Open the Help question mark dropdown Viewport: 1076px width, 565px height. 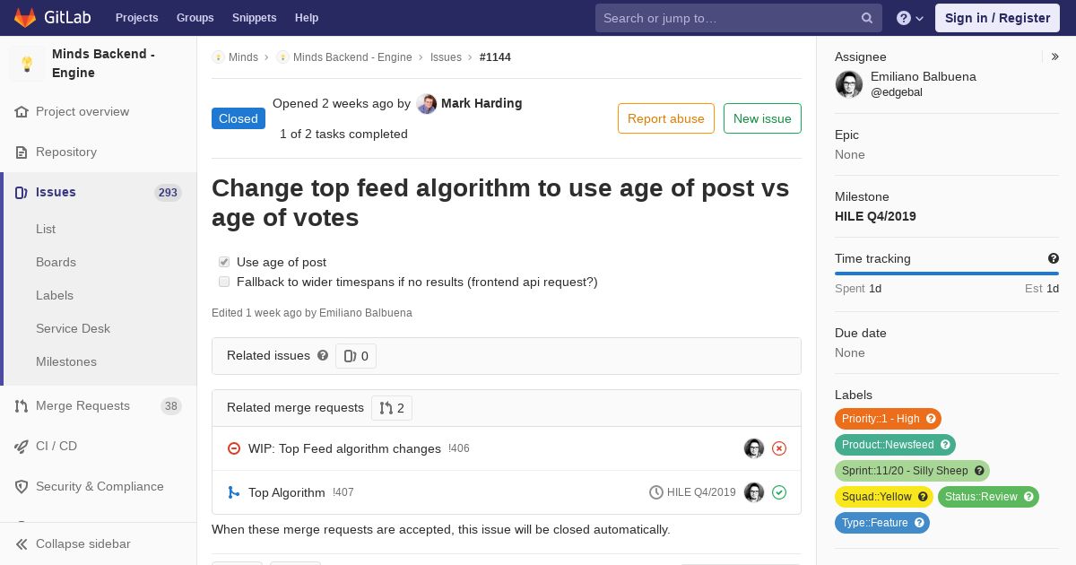[x=910, y=18]
